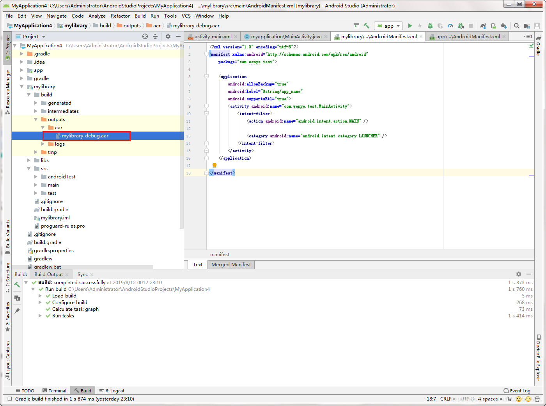Hide the Project panel with minus icon

(x=178, y=36)
